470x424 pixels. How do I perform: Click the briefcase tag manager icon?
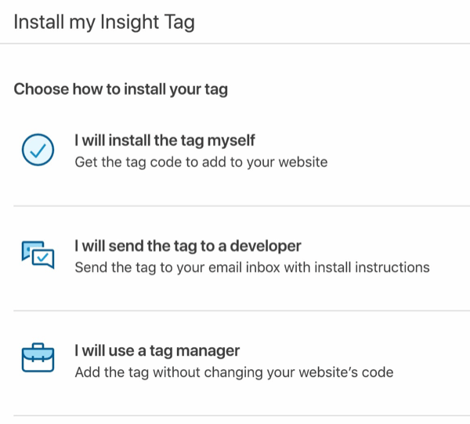click(x=37, y=360)
